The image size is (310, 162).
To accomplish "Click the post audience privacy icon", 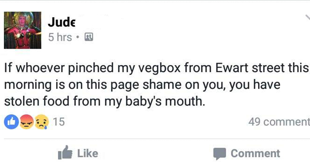I will [89, 38].
